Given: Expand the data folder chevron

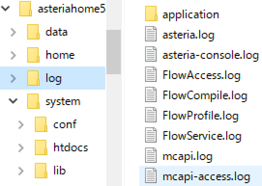Looking at the screenshot, I should 13,32.
